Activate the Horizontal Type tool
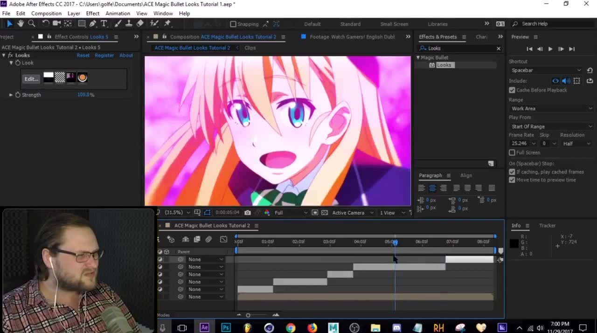Viewport: 597px width, 333px height. (104, 23)
